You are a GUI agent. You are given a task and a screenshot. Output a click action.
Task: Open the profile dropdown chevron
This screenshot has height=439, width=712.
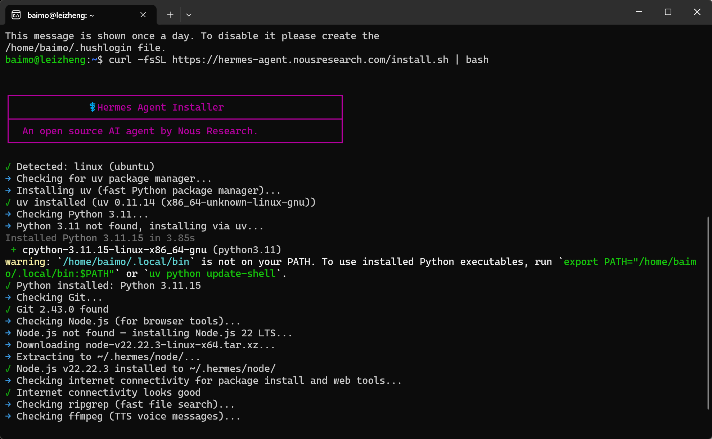click(189, 15)
